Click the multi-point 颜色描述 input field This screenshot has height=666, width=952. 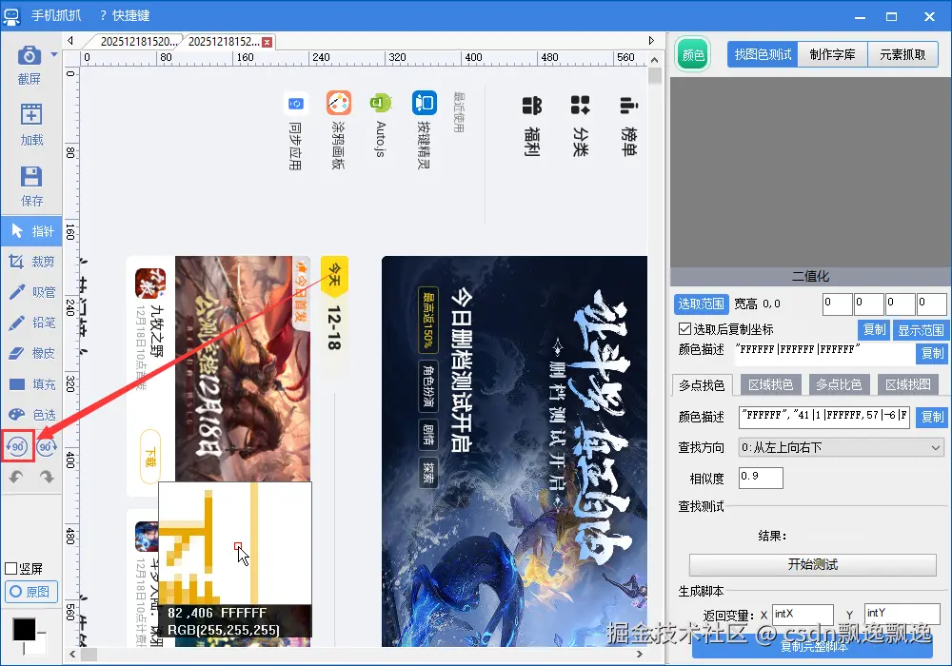823,417
